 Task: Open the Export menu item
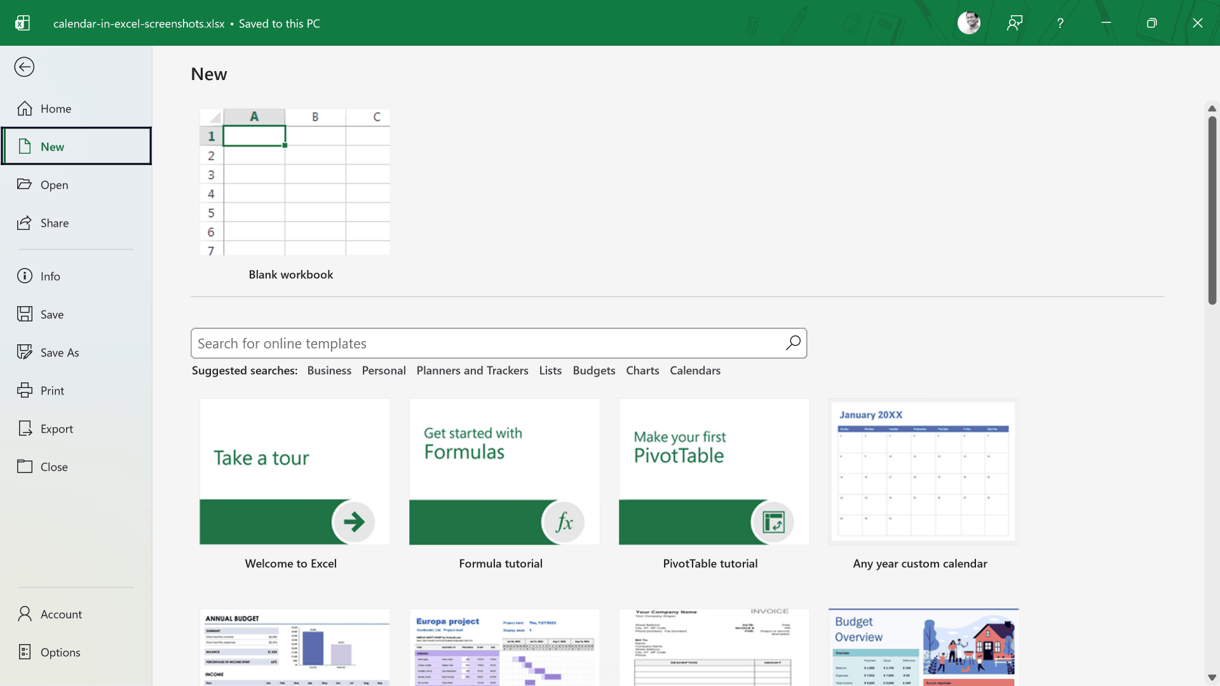pyautogui.click(x=76, y=428)
